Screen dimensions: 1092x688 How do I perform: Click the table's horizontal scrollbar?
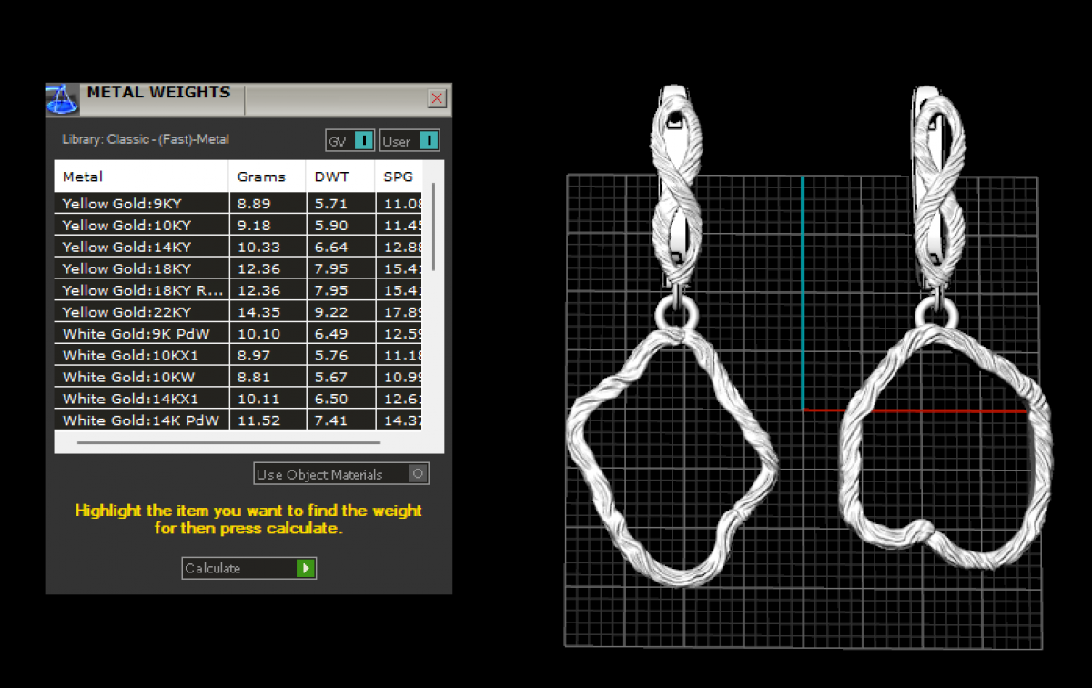(228, 443)
